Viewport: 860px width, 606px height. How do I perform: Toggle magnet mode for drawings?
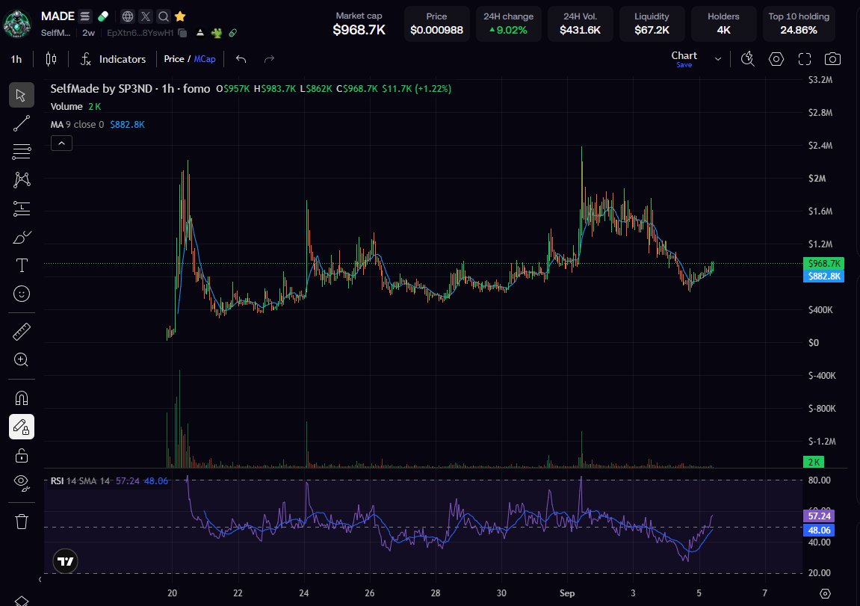22,398
